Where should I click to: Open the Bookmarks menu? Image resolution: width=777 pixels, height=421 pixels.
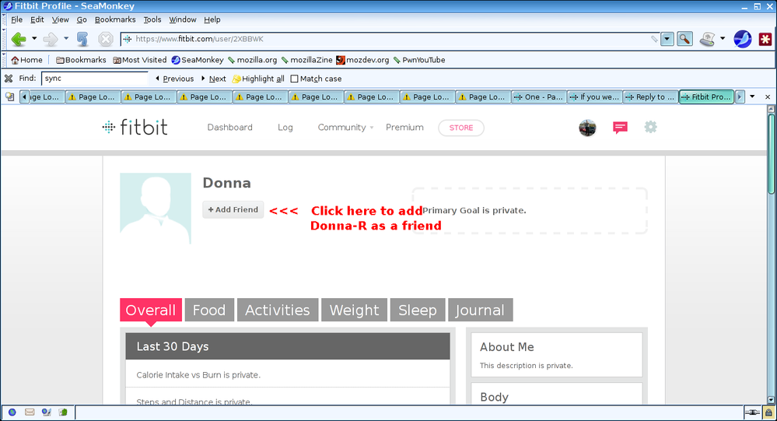point(115,19)
